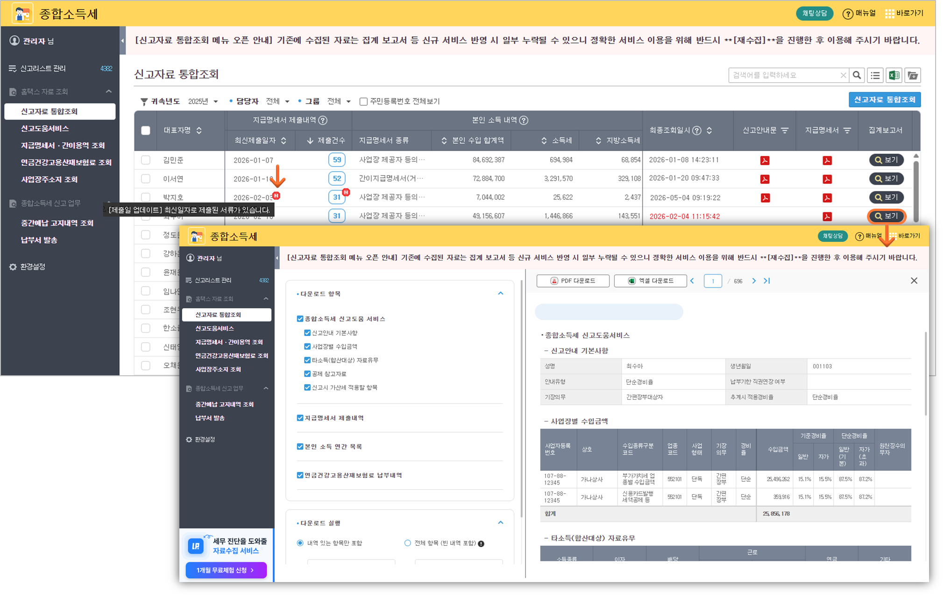Image resolution: width=944 pixels, height=597 pixels.
Task: Click blue 신고자료 통합조회 button
Action: point(884,100)
